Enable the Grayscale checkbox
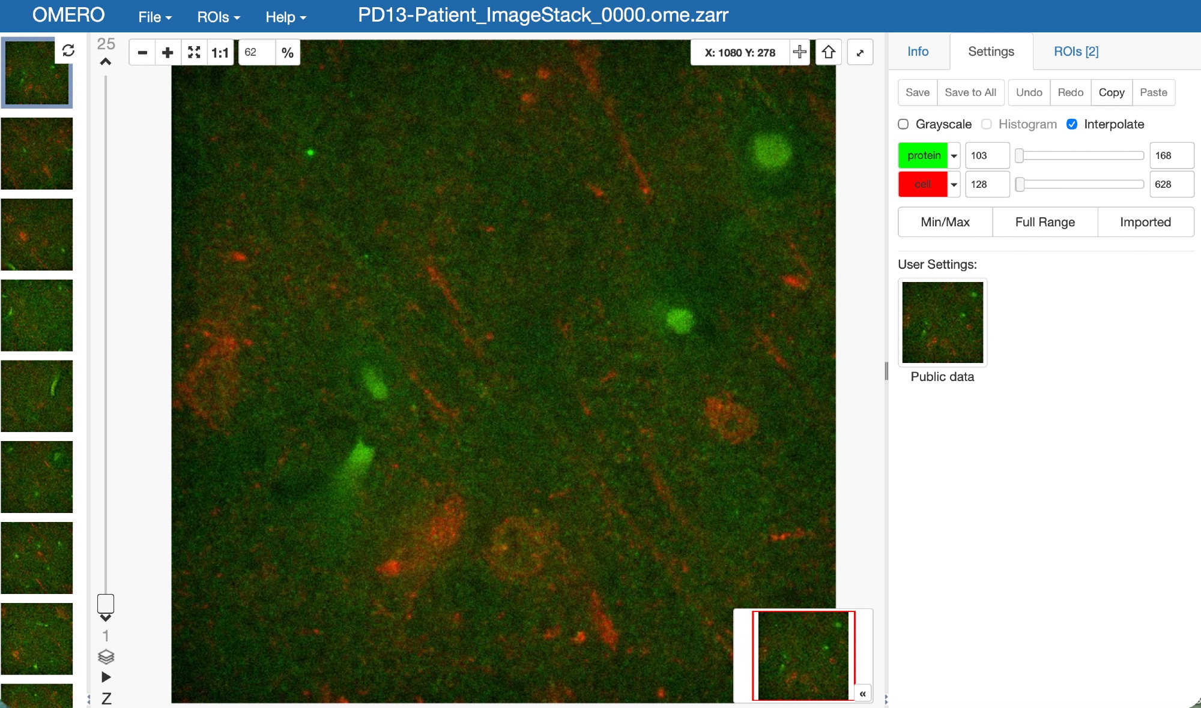Viewport: 1201px width, 708px height. (903, 124)
